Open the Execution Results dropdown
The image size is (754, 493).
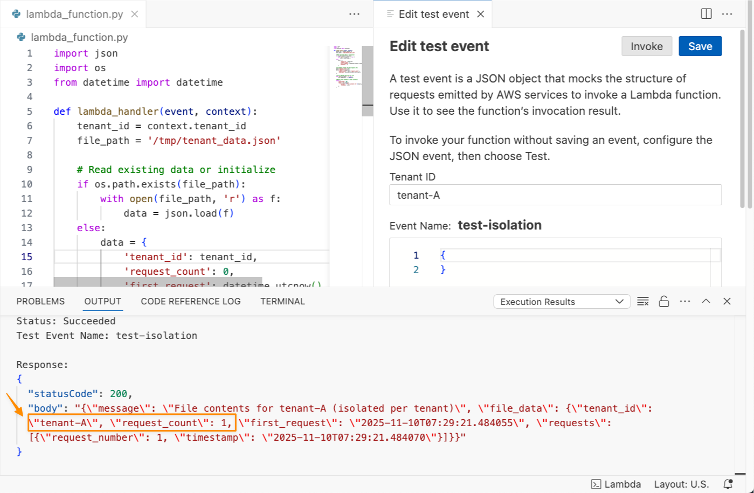coord(562,301)
